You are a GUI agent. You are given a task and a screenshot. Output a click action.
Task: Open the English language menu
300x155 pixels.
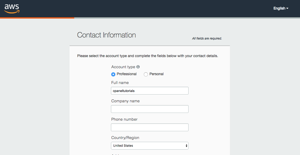click(281, 8)
